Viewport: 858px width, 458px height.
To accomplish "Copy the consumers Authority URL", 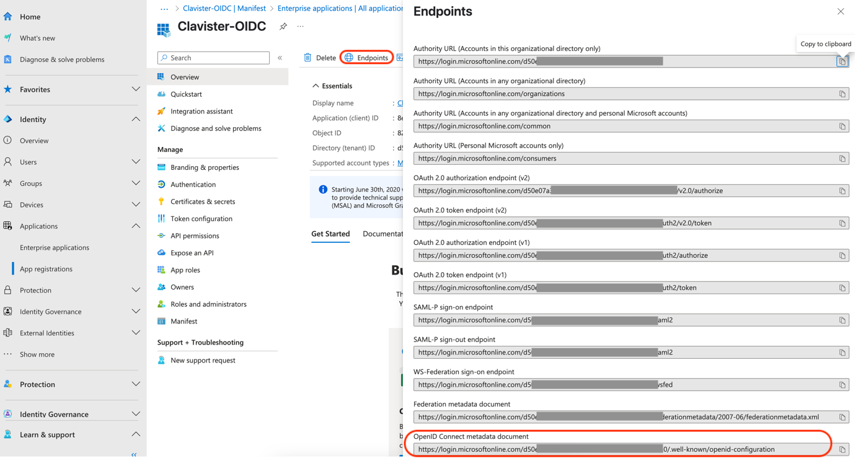I will point(842,159).
